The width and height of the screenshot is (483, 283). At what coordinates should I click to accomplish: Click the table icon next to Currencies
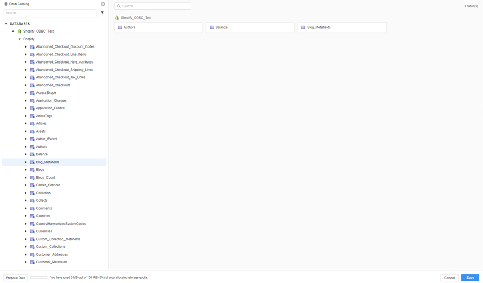pyautogui.click(x=32, y=231)
